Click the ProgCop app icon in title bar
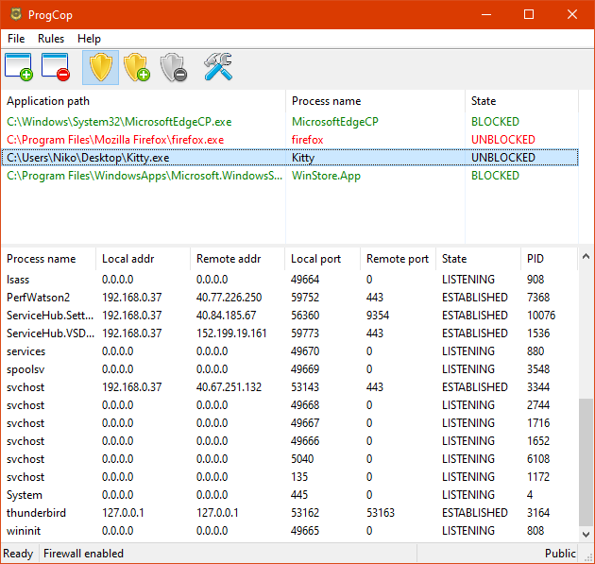This screenshot has width=595, height=564. (x=15, y=15)
